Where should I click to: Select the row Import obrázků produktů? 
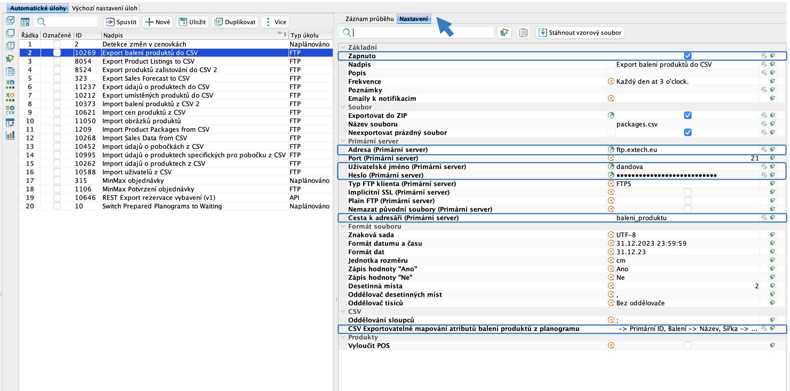176,121
